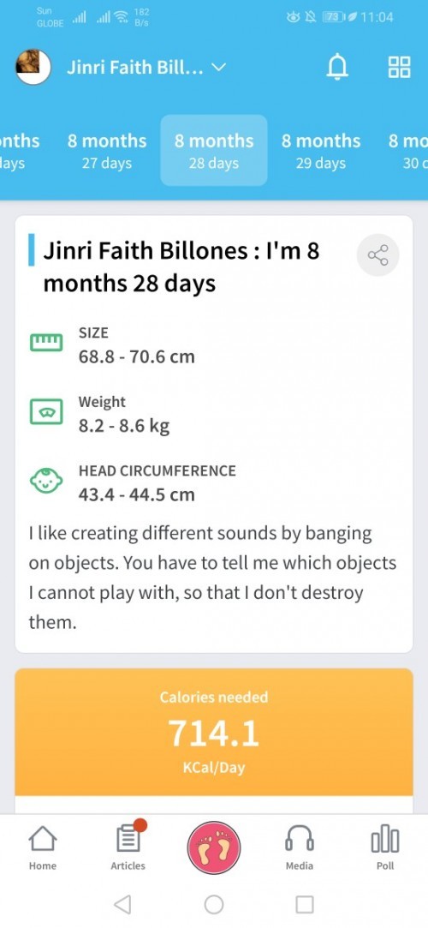Image resolution: width=428 pixels, height=928 pixels.
Task: Tap the pink baby footprints button
Action: click(x=214, y=847)
